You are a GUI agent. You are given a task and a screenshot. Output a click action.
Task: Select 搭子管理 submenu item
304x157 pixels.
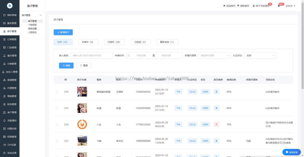click(x=32, y=21)
